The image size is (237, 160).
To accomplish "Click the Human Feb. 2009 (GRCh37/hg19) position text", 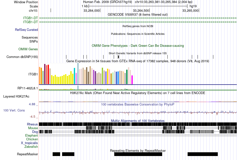I will click(108, 2).
